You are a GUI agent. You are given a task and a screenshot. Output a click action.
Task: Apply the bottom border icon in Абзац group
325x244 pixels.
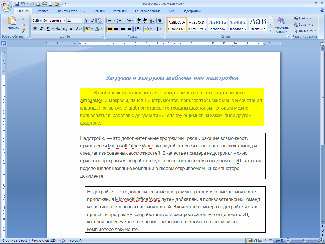tap(156, 29)
